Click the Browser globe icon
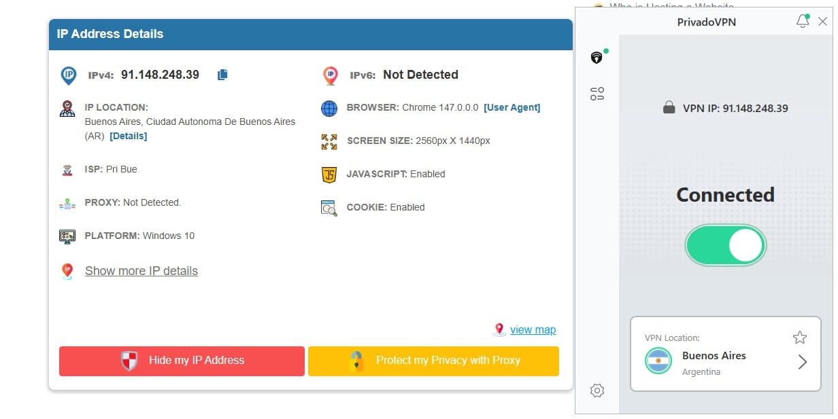 pos(329,108)
